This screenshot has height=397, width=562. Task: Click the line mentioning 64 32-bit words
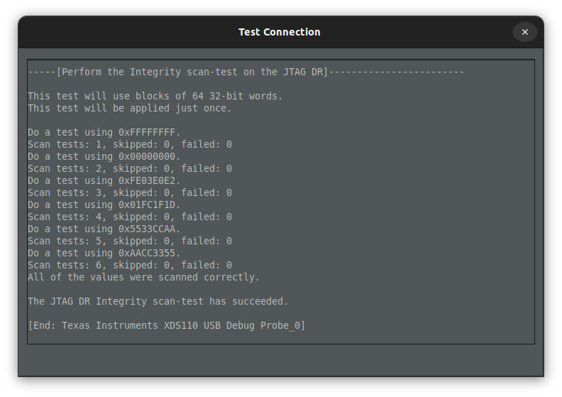click(155, 96)
